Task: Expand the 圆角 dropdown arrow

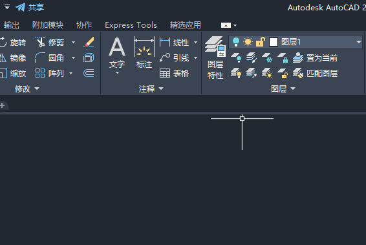Action: point(73,58)
